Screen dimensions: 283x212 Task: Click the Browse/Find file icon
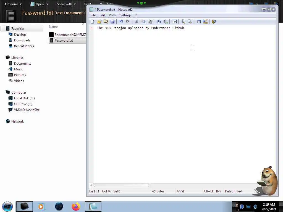tap(106, 22)
